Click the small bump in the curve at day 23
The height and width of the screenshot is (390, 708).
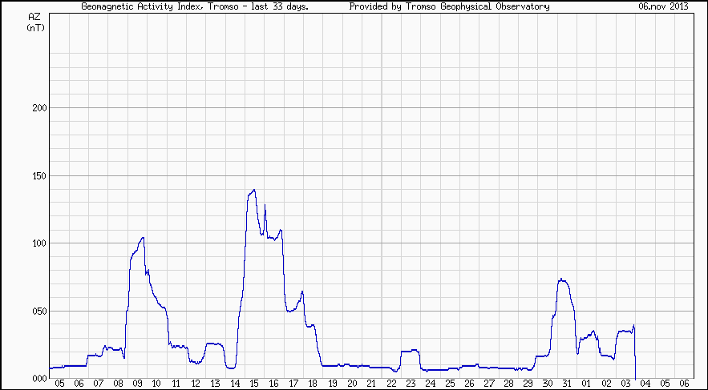point(411,351)
